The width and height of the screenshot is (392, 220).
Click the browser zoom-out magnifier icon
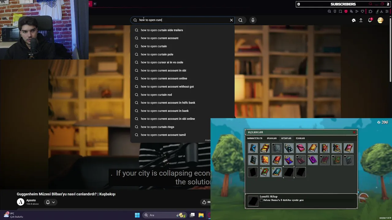coord(329,11)
